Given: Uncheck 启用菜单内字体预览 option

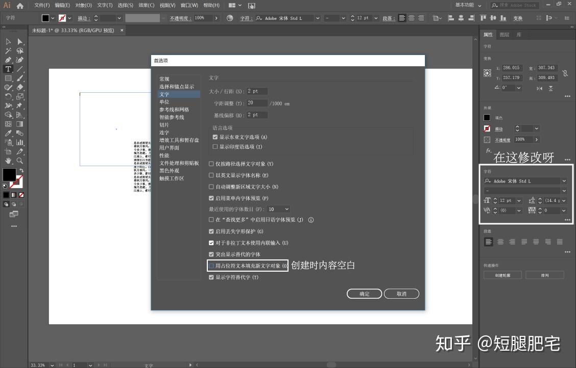Looking at the screenshot, I should [211, 198].
